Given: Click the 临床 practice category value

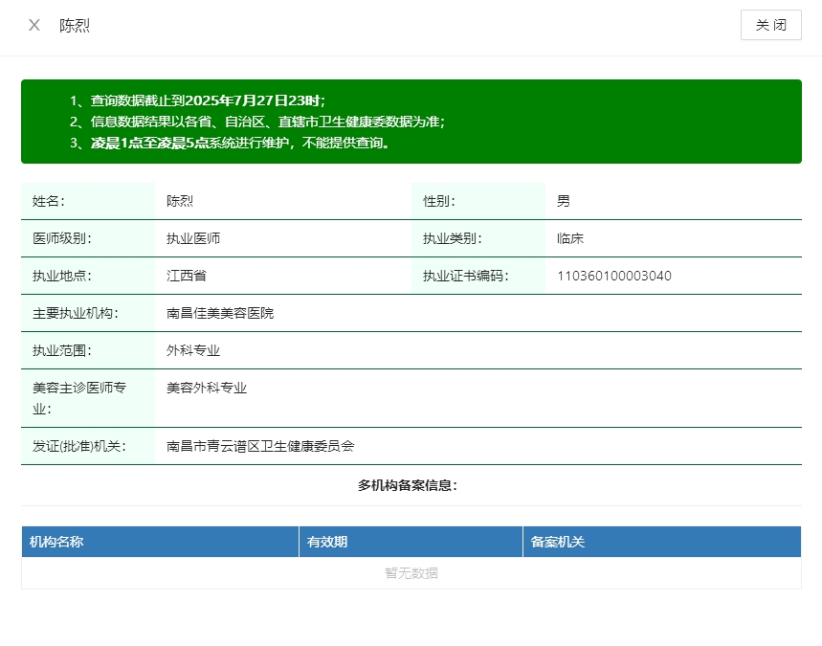Looking at the screenshot, I should coord(569,238).
